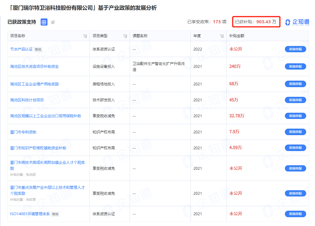
Task: Open filter for 项目名称 column
Action: (x=85, y=36)
